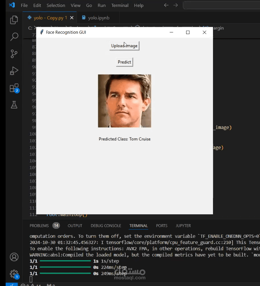This screenshot has height=286, width=260.
Task: Click the 224ms/step terminal output line
Action: (x=78, y=267)
